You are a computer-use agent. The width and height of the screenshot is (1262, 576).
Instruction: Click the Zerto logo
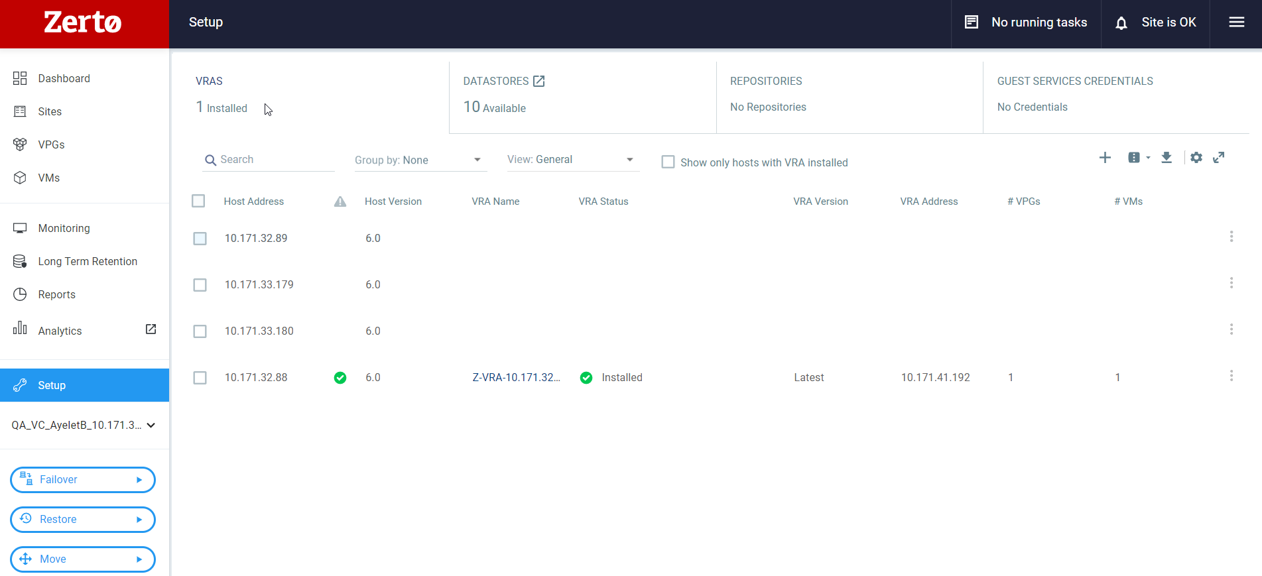click(x=83, y=23)
